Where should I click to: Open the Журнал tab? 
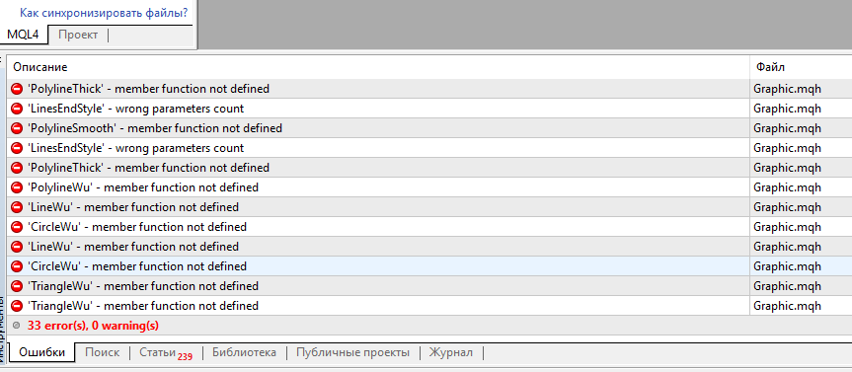[x=451, y=352]
